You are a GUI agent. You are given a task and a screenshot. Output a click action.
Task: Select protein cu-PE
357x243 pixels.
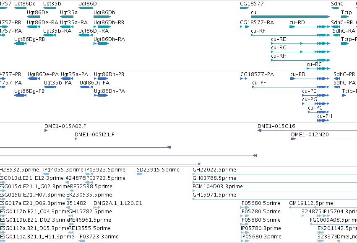pyautogui.click(x=315, y=95)
